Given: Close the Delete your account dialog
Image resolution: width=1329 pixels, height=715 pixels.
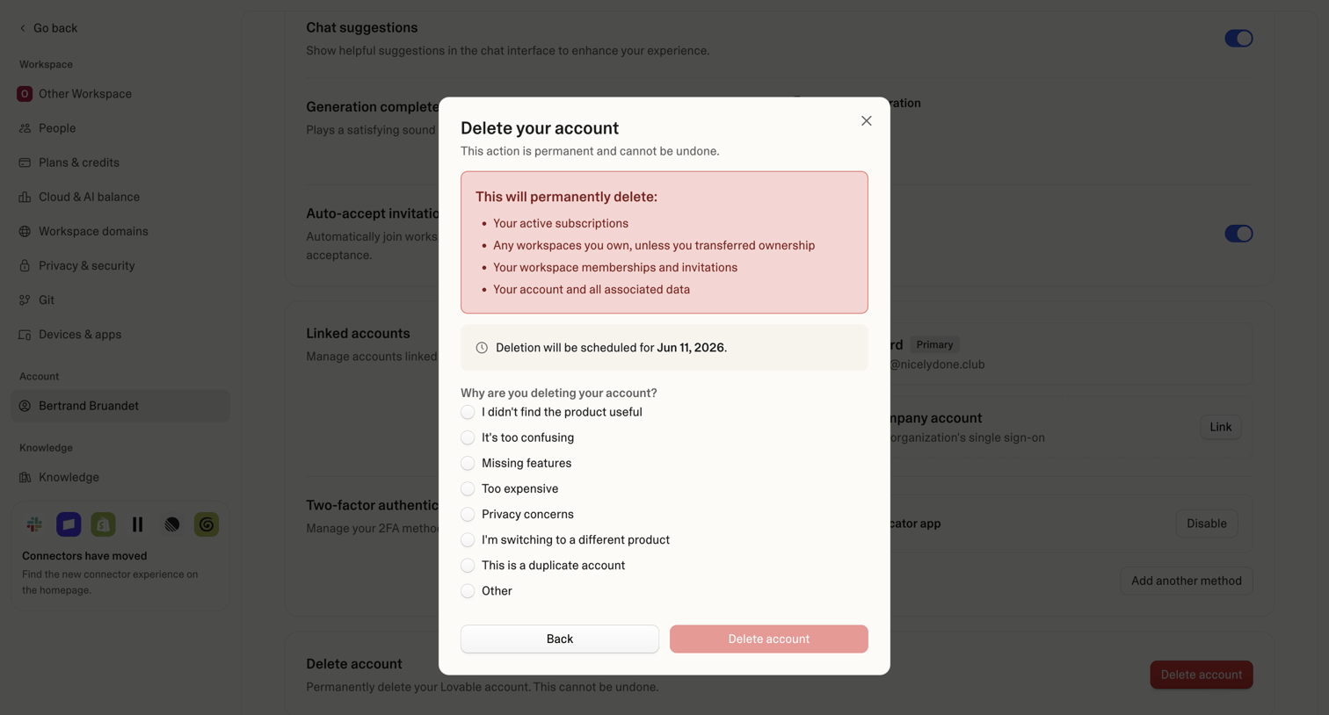Looking at the screenshot, I should coord(866,121).
